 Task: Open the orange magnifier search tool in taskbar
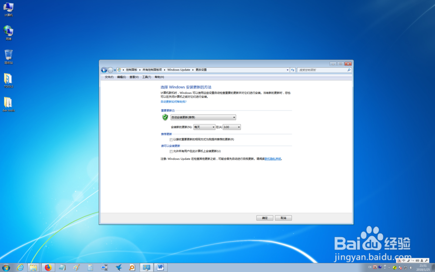tap(132, 268)
